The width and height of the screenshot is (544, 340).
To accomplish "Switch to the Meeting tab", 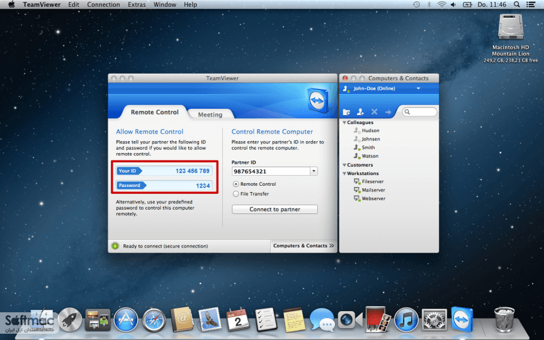I will pos(210,115).
